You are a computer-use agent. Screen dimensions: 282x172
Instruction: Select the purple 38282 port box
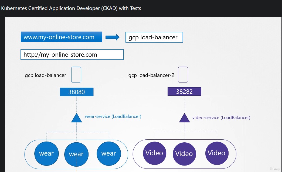(x=184, y=91)
